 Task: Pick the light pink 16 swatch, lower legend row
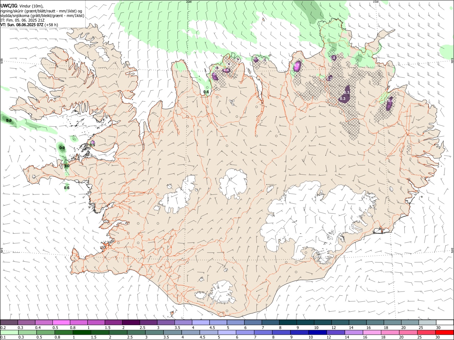371,332
